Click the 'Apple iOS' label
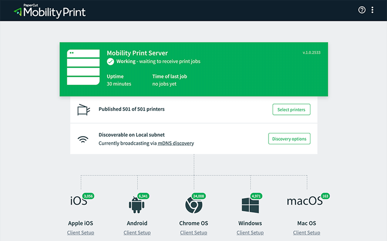The width and height of the screenshot is (387, 241). [x=81, y=223]
